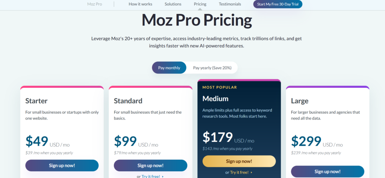Switch to Pay yearly (Save 20%) billing
The width and height of the screenshot is (385, 178).
point(212,68)
